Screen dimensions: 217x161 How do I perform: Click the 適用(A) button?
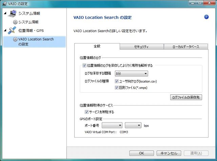pos(196,153)
